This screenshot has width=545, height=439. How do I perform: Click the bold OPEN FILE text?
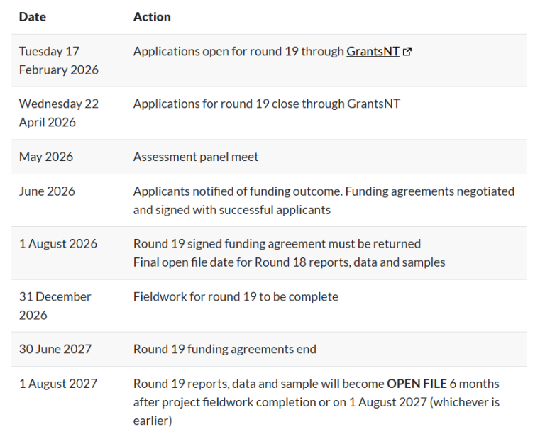pyautogui.click(x=417, y=384)
